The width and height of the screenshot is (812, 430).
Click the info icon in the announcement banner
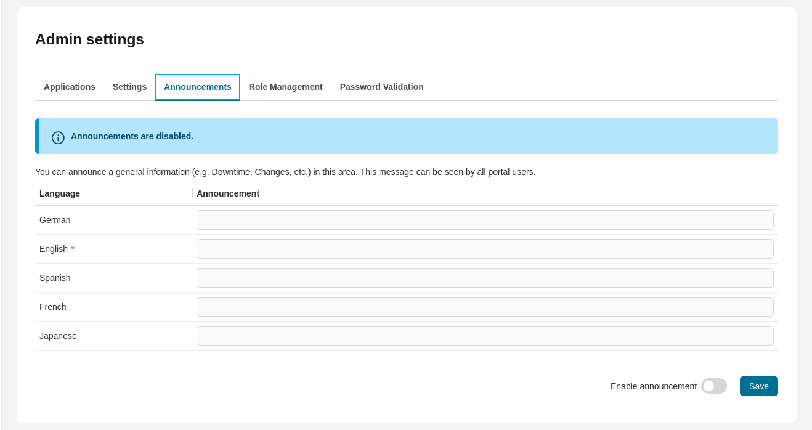58,137
